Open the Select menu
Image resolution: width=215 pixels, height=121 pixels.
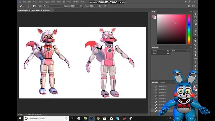pos(53,2)
